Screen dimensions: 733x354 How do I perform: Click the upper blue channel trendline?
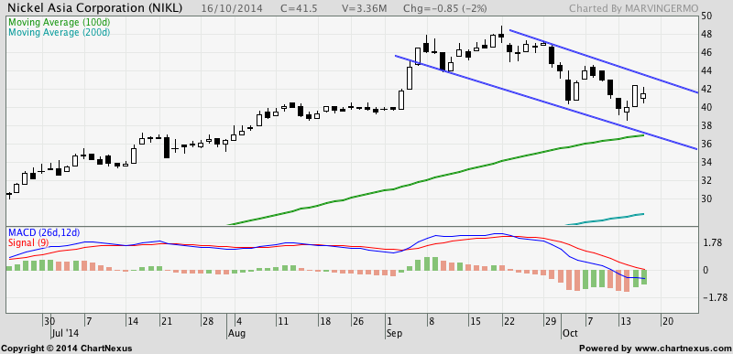point(603,61)
